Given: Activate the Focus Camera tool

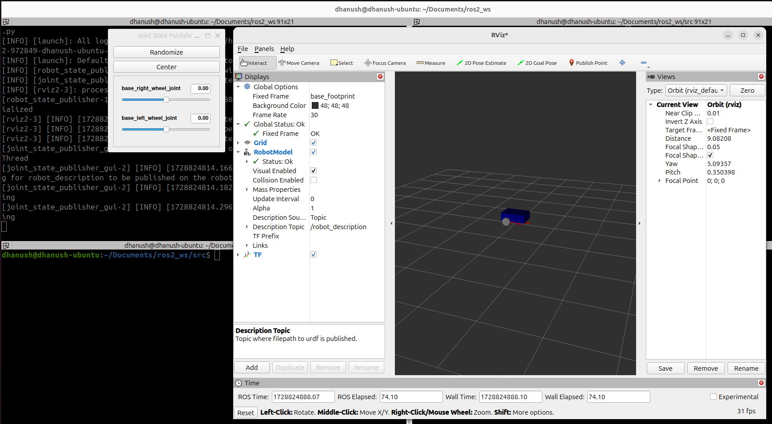Looking at the screenshot, I should pyautogui.click(x=385, y=63).
